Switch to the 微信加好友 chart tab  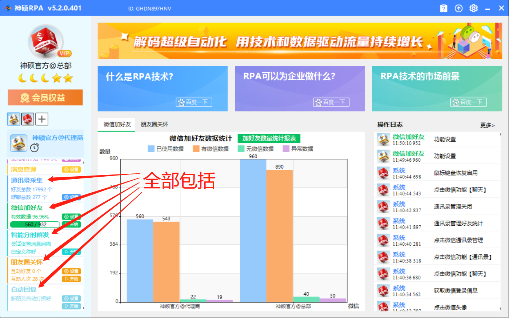point(117,124)
